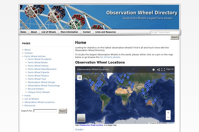
Task: Open More Information nav menu
Action: pyautogui.click(x=69, y=32)
